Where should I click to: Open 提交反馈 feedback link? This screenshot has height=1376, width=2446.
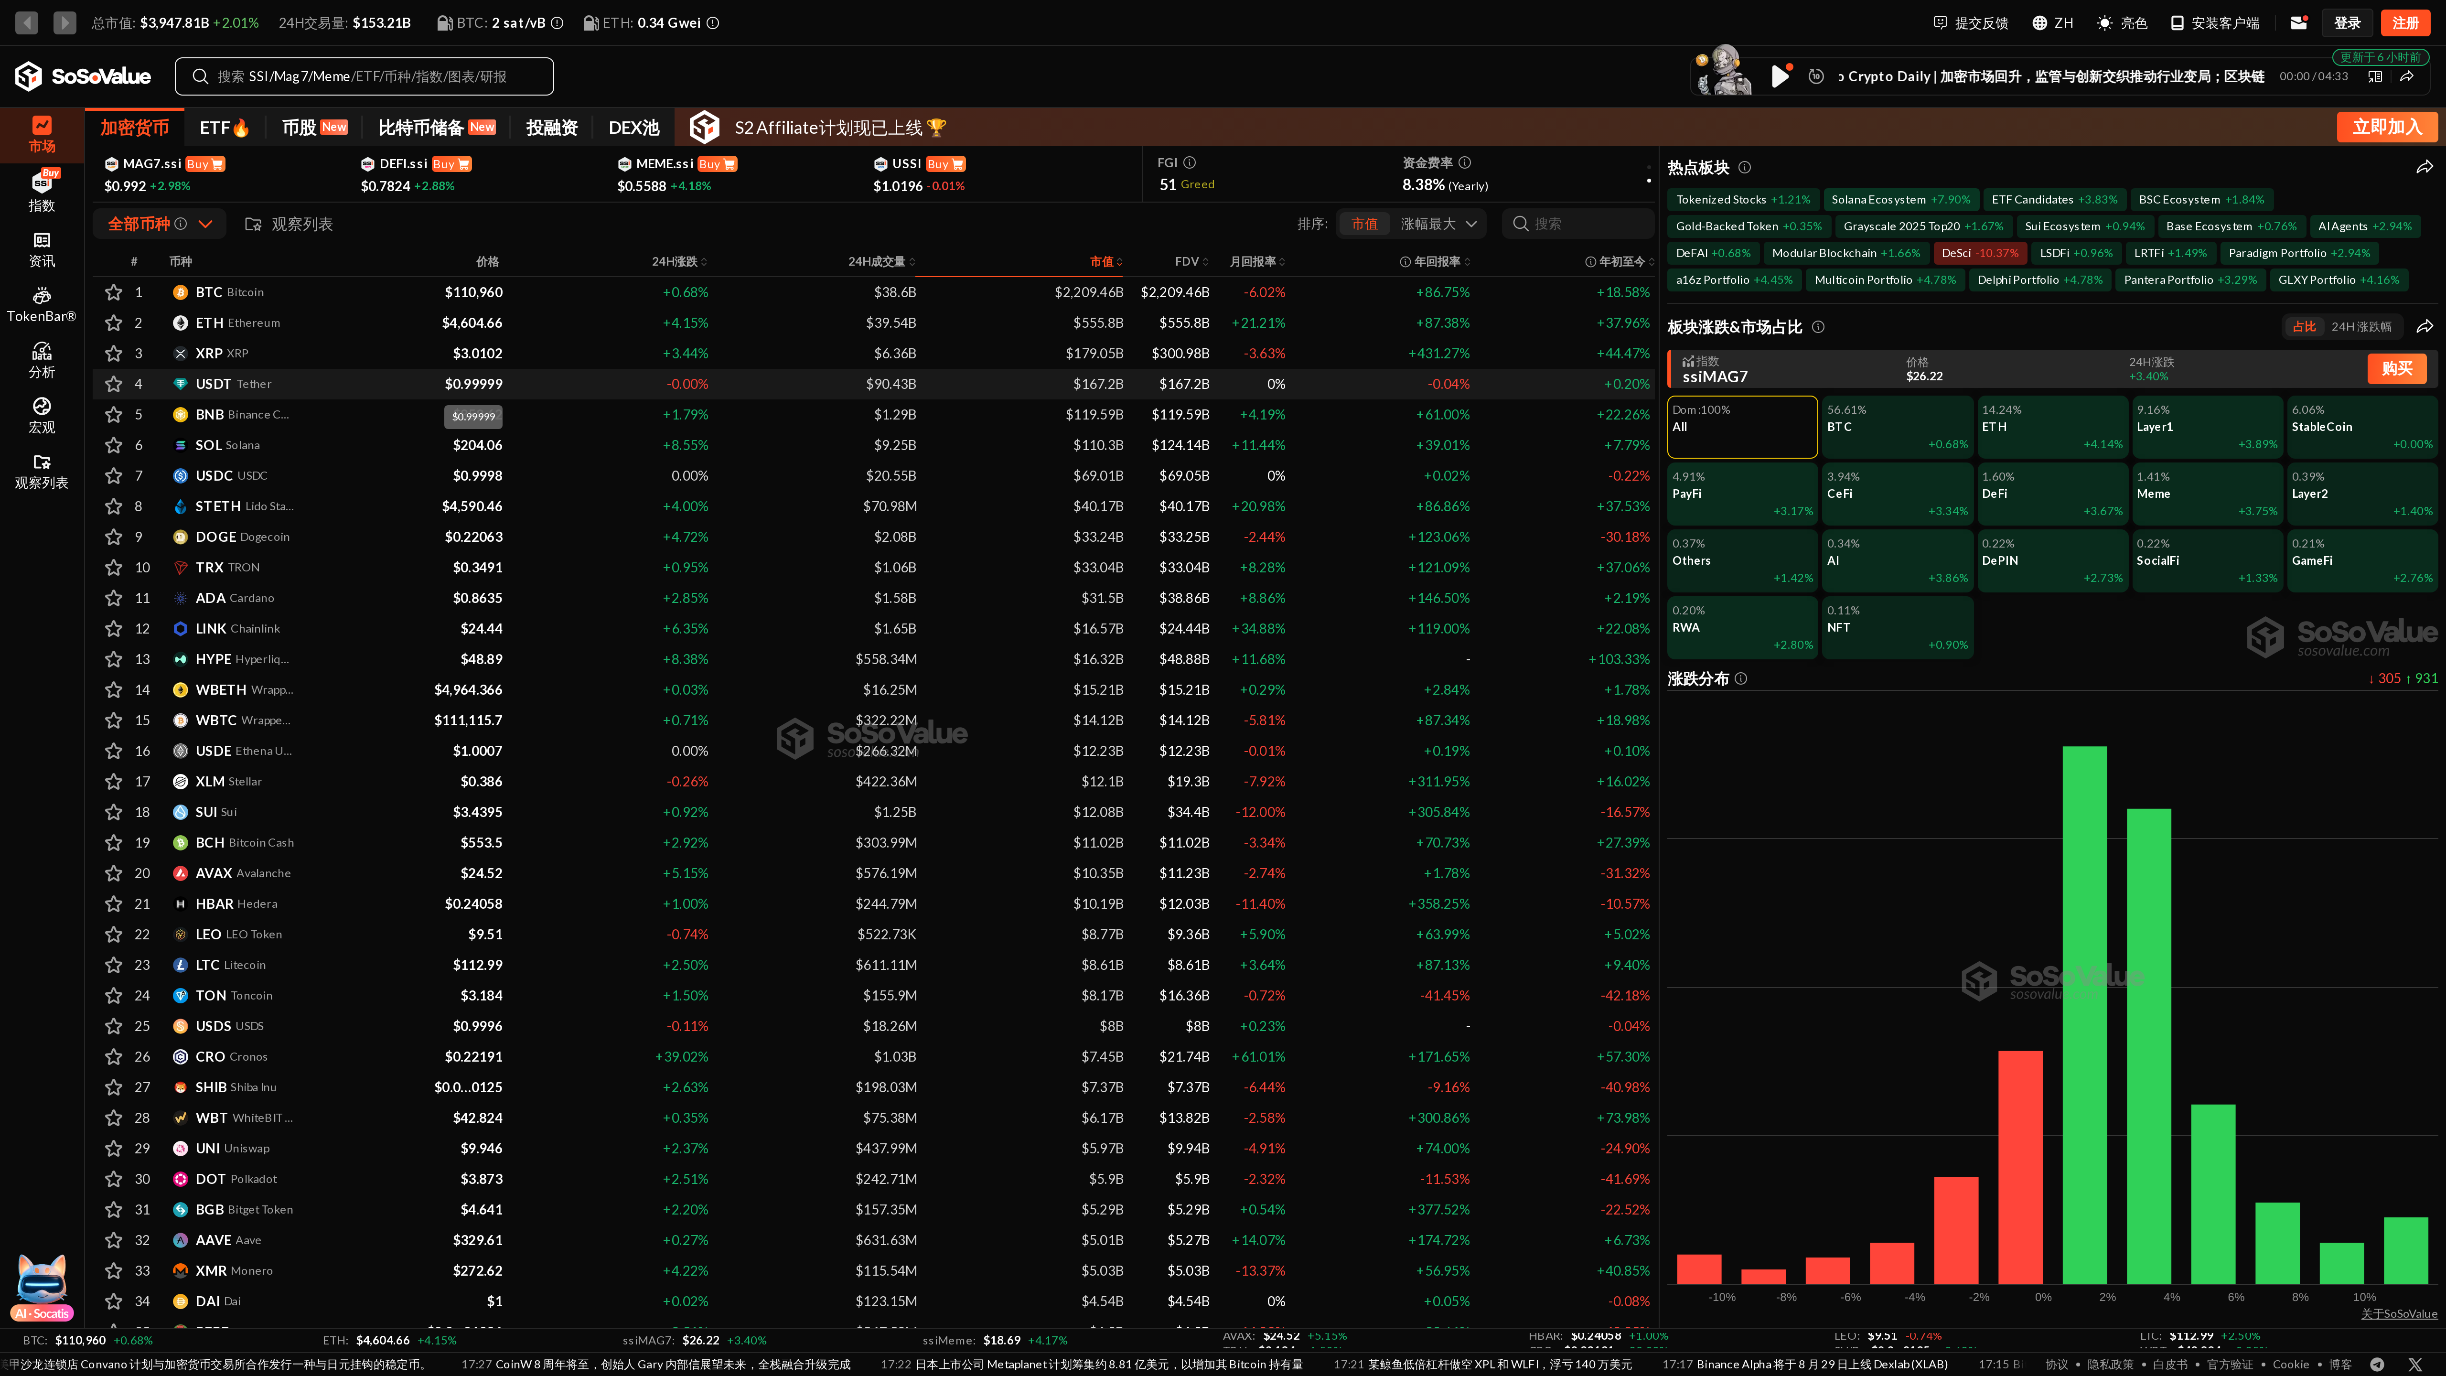pos(1970,23)
